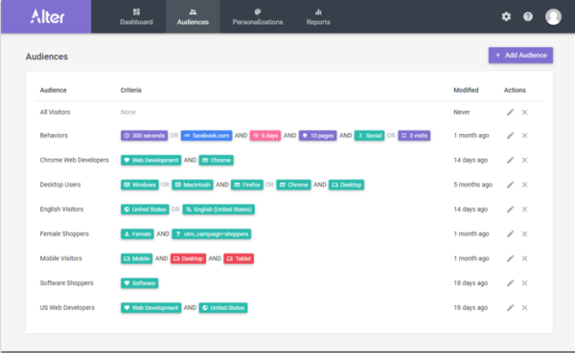Viewport: 575px width, 353px height.
Task: Click the facebook.com criteria tag
Action: pos(206,136)
